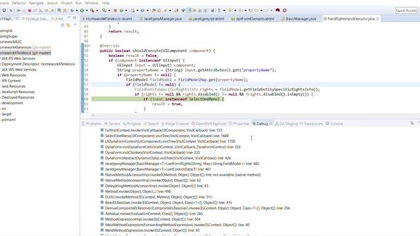Click the dark red hat toolbar icon
This screenshot has width=420, height=236.
[278, 10]
